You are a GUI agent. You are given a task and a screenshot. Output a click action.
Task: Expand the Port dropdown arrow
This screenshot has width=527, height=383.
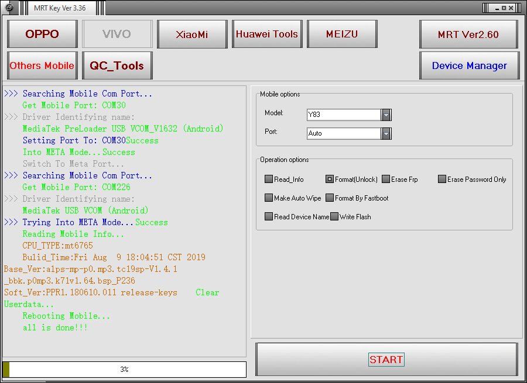pyautogui.click(x=386, y=133)
